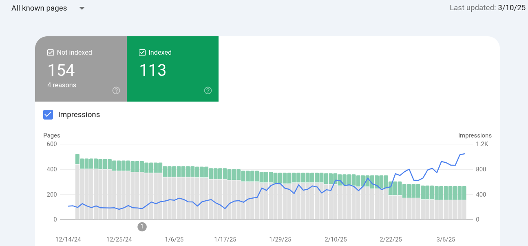Click the 1/6/25 date label

175,239
